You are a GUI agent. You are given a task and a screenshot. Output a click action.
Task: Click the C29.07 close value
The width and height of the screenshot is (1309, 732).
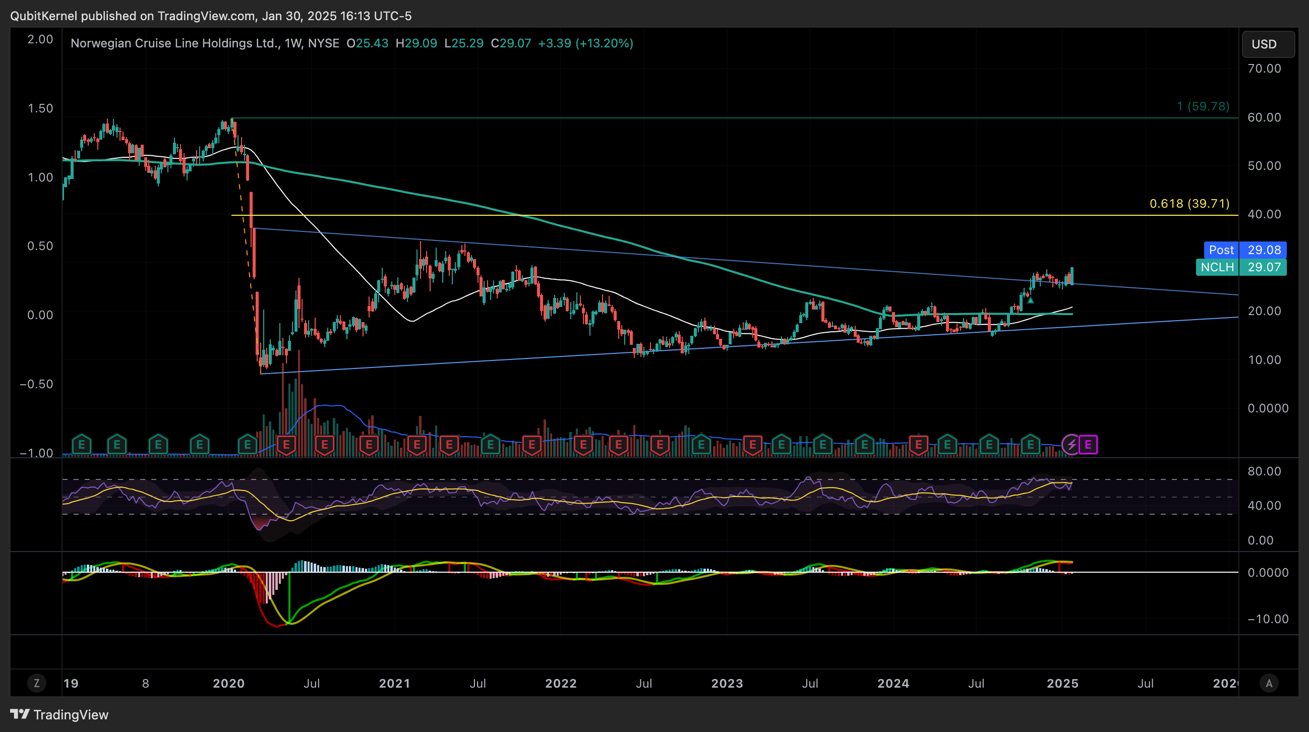tap(511, 43)
